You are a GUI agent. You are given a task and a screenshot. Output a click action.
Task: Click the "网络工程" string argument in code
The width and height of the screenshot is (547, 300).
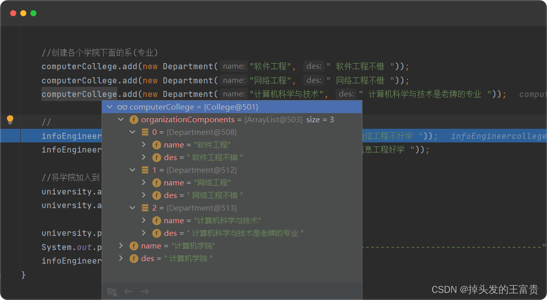coord(270,80)
